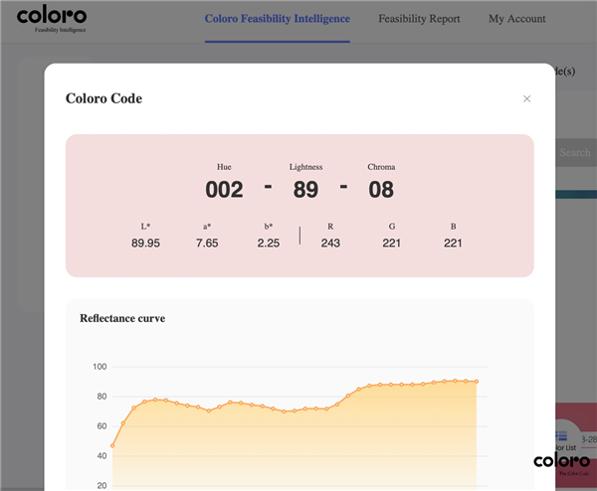Go to My Account
This screenshot has height=491, width=597.
[x=516, y=19]
